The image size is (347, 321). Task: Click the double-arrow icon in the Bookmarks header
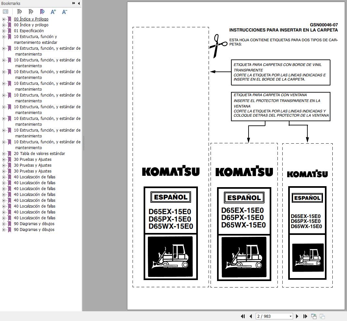click(x=74, y=3)
